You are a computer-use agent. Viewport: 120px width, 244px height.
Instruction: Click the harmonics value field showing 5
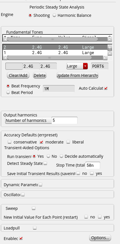(64, 120)
